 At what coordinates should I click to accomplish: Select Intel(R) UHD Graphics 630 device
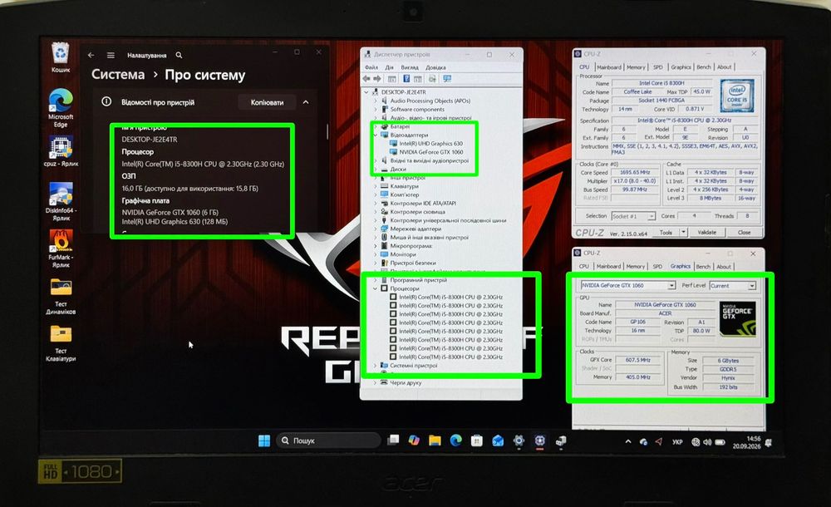pos(430,143)
